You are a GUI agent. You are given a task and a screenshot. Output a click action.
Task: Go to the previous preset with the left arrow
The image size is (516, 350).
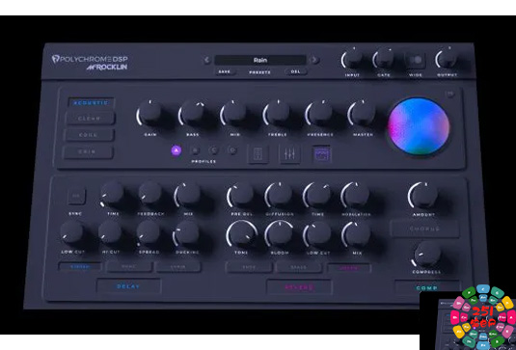206,60
